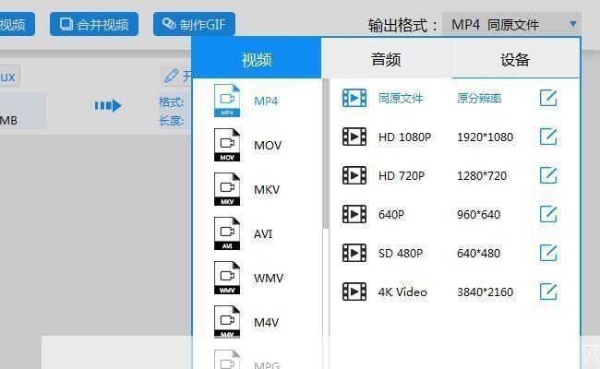Click the edit icon next to HD 1080P
600x369 pixels.
[548, 137]
